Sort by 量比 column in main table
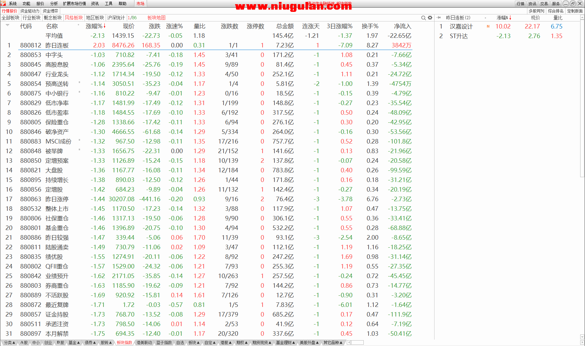Image resolution: width=585 pixels, height=346 pixels. coord(199,26)
